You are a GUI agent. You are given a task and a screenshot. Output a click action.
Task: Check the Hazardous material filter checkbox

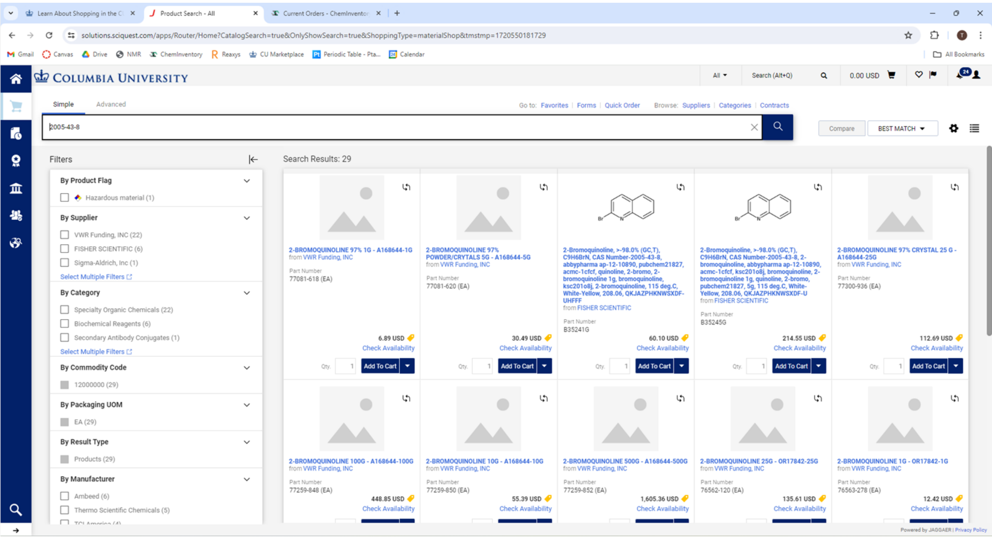(64, 198)
